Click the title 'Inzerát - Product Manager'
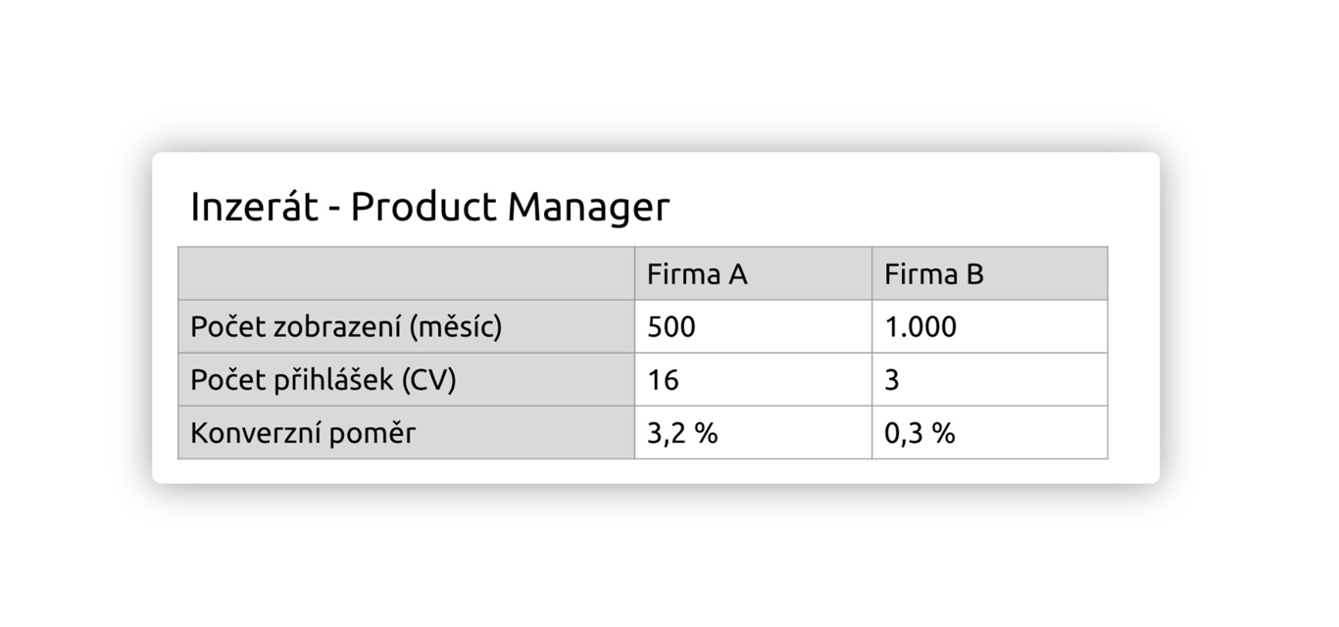The height and width of the screenshot is (627, 1339). (x=429, y=207)
